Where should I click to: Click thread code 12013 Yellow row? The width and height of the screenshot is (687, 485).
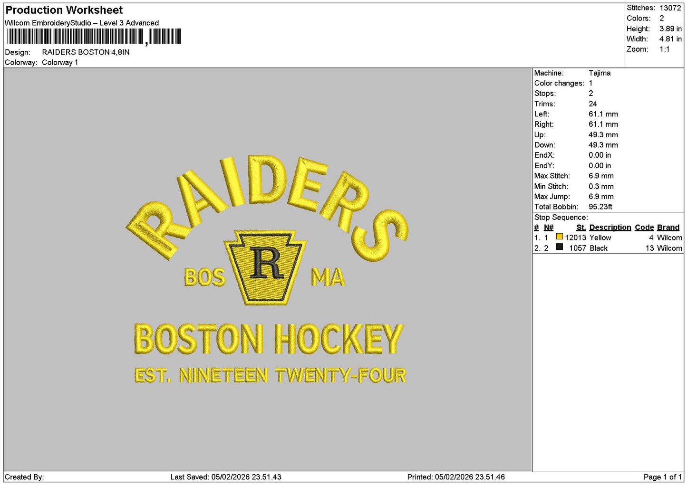(x=608, y=238)
